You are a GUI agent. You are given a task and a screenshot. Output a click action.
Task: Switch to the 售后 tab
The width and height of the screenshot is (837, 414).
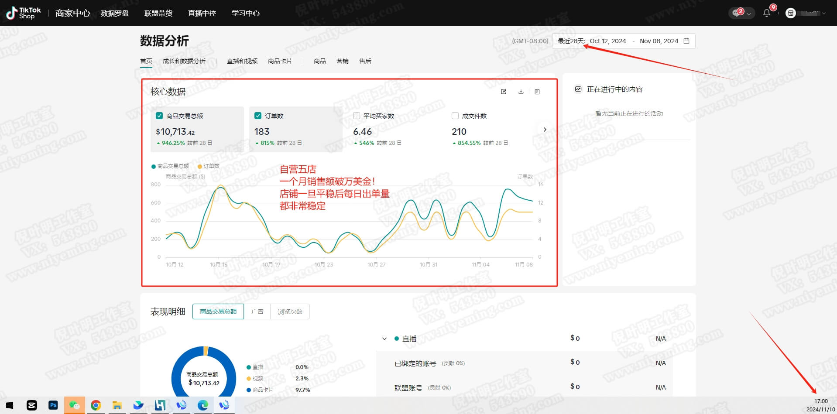pos(365,61)
